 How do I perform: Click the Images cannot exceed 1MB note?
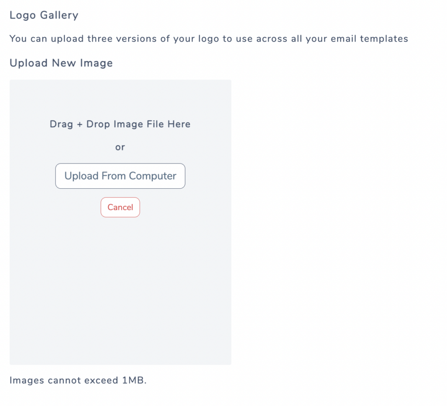tap(78, 380)
